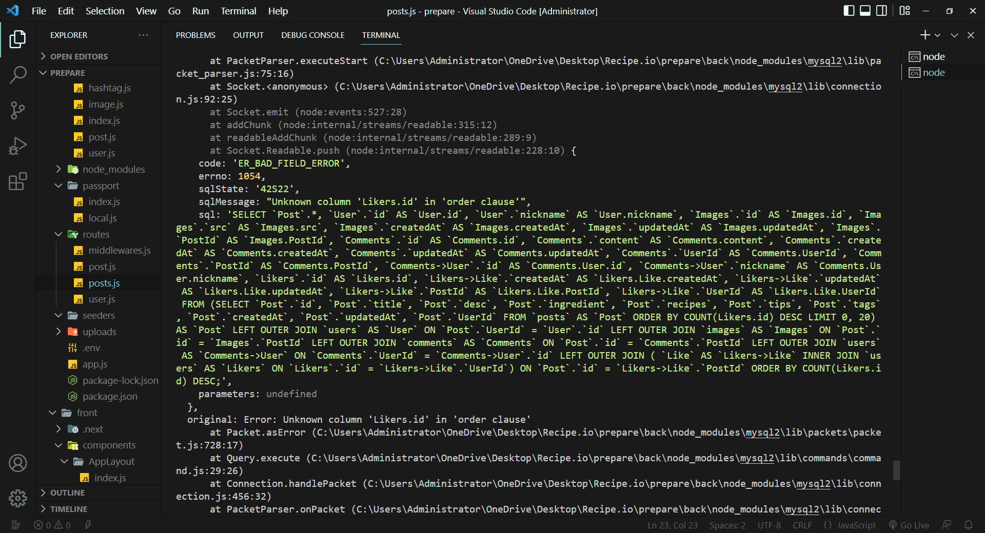Open Source Control view

pyautogui.click(x=17, y=110)
